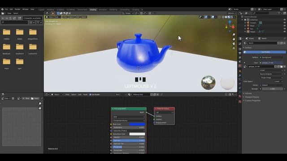Toggle visibility eye of Plane
Screen dimensions: 287x161
pyautogui.click(x=284, y=26)
